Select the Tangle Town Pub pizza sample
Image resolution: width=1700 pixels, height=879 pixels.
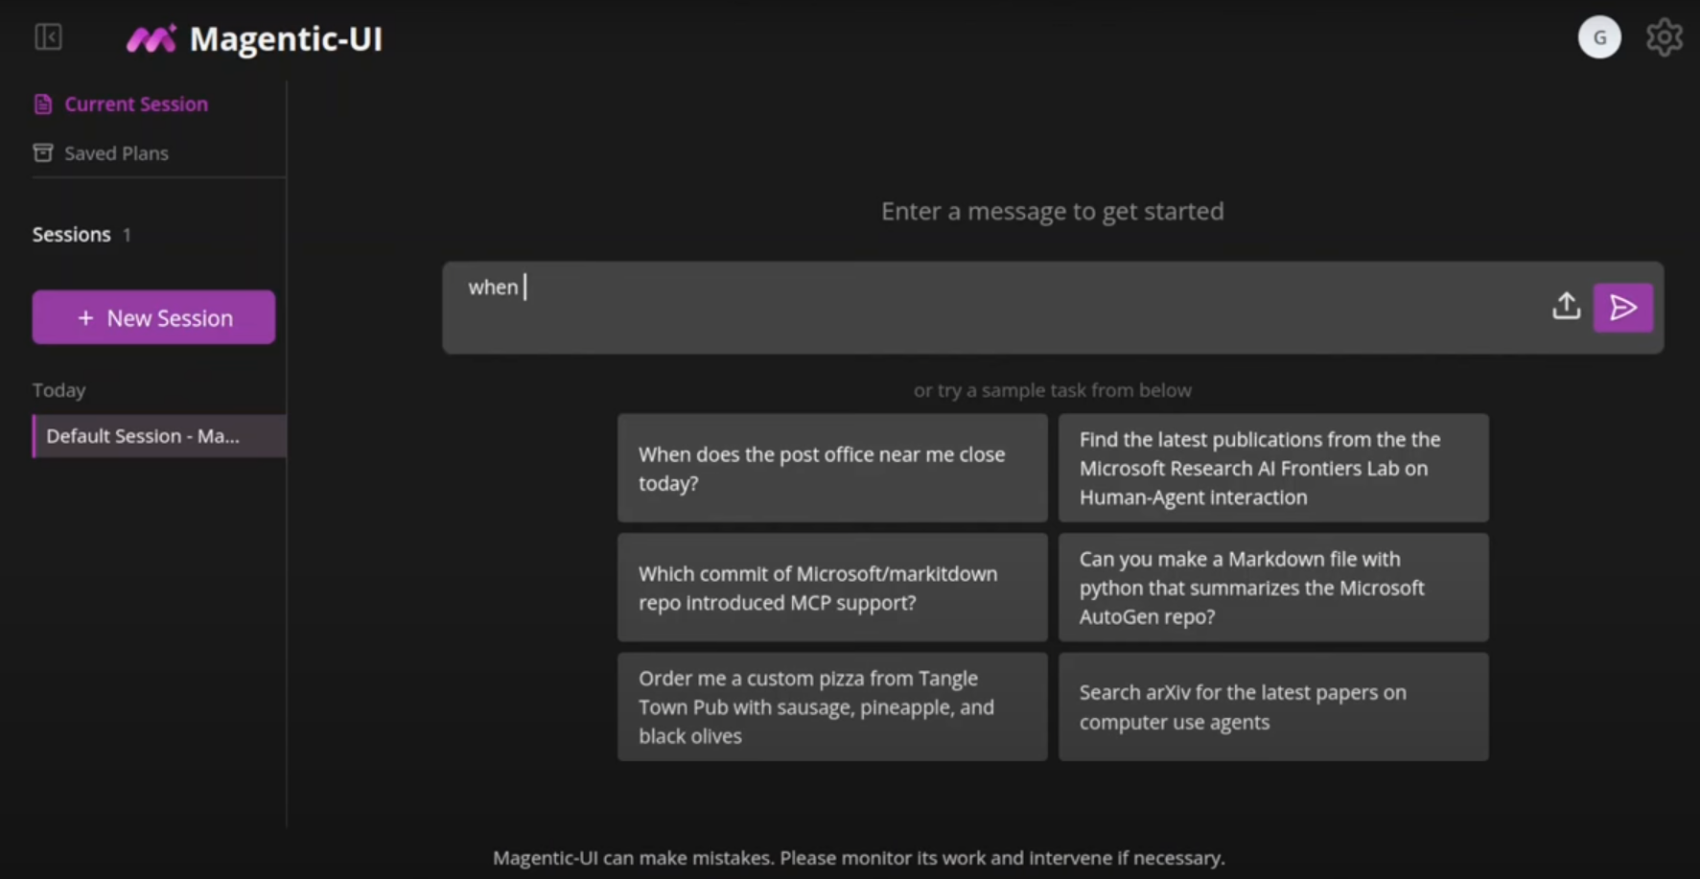click(831, 707)
